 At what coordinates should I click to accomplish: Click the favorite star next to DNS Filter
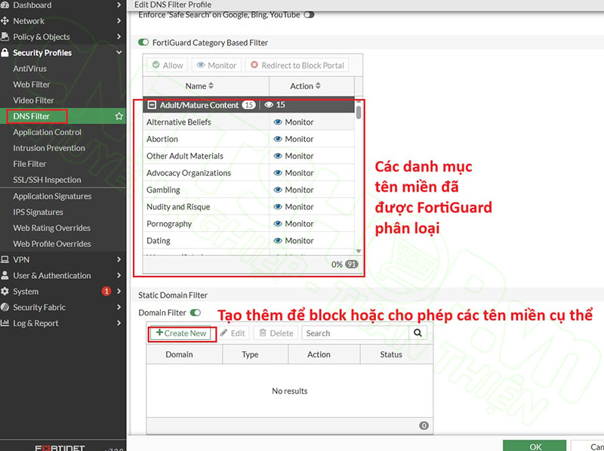(x=119, y=116)
